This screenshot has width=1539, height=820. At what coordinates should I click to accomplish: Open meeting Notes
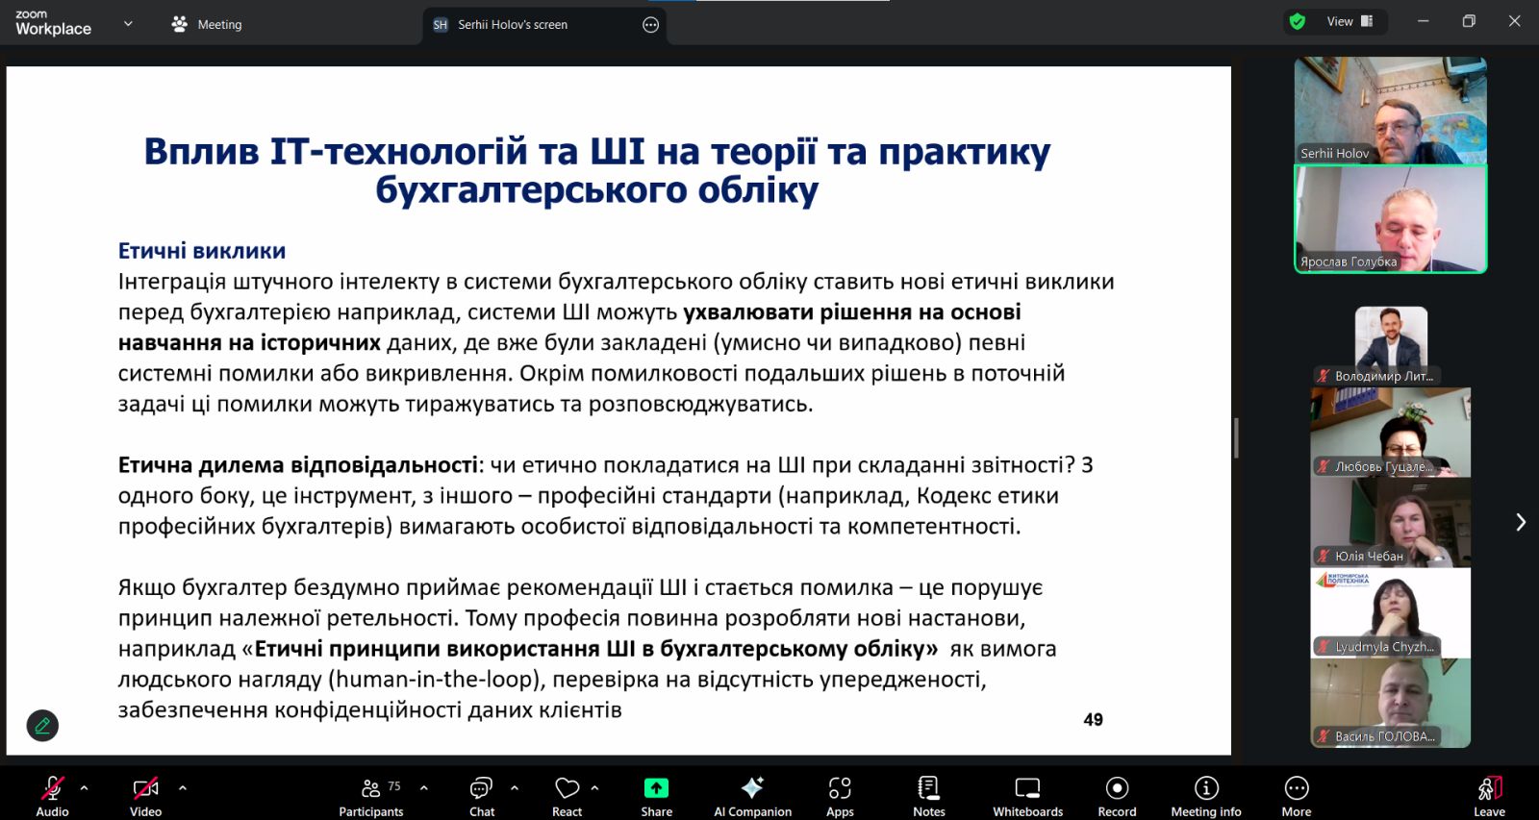pyautogui.click(x=928, y=796)
